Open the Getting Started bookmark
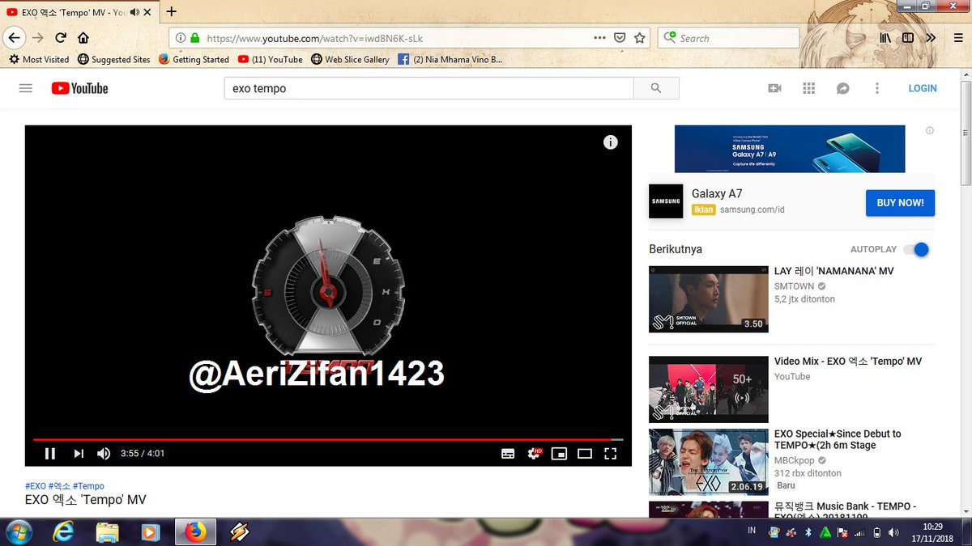This screenshot has height=546, width=972. coord(194,59)
